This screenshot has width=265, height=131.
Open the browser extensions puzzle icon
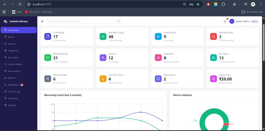[223, 4]
